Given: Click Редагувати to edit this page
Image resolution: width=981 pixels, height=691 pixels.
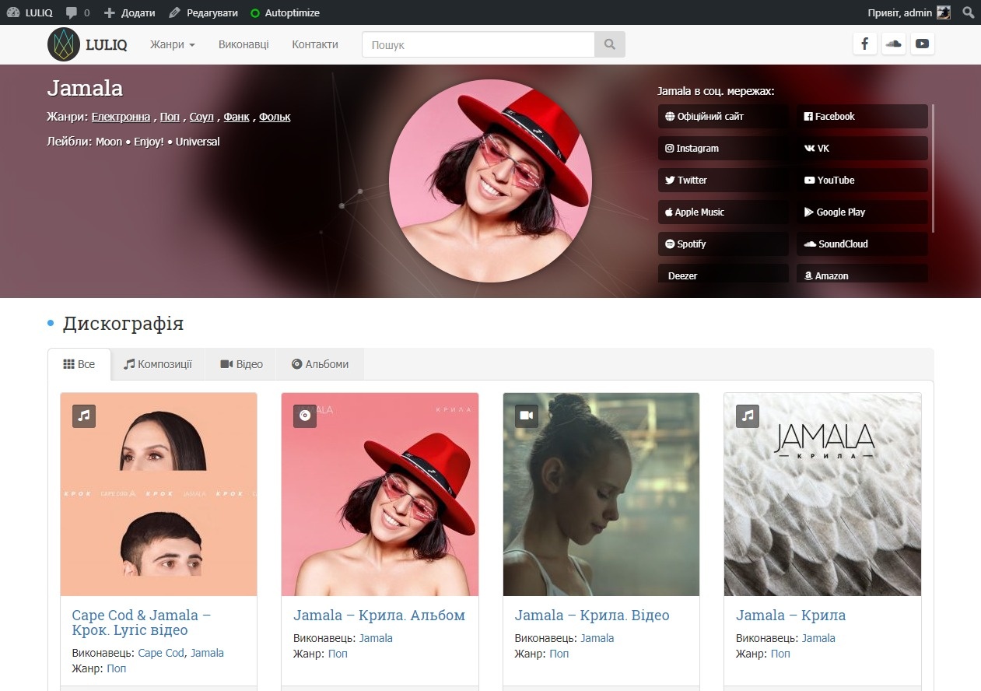Looking at the screenshot, I should [204, 12].
